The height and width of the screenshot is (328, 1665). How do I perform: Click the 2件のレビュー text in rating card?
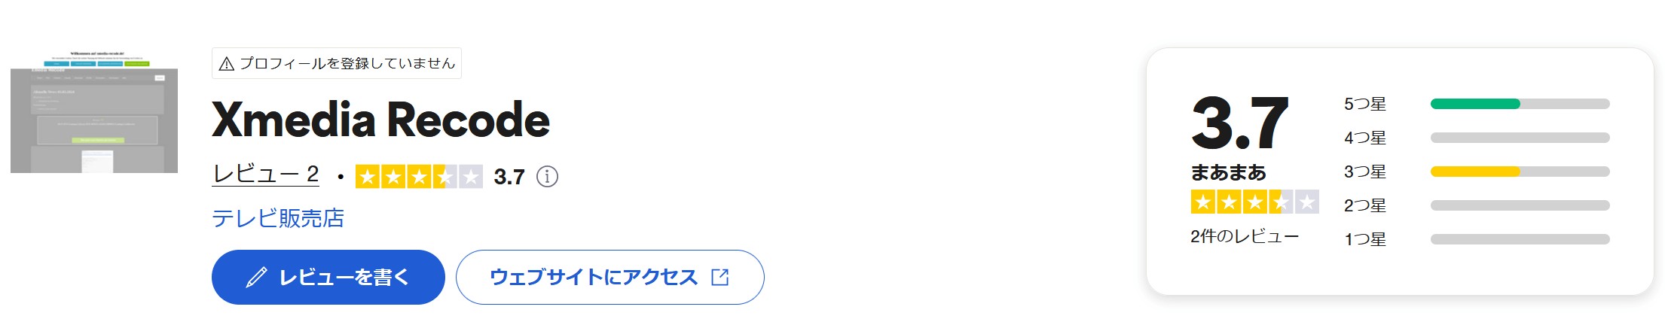[x=1245, y=236]
